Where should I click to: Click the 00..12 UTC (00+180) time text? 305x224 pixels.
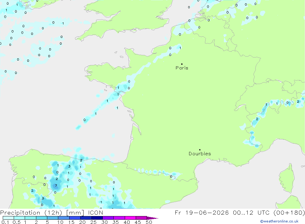tap(269, 212)
